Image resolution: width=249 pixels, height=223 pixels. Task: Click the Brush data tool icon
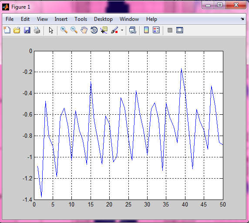pos(114,30)
